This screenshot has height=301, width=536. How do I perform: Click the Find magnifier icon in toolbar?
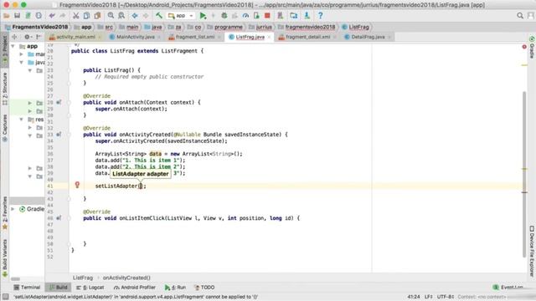(x=111, y=16)
